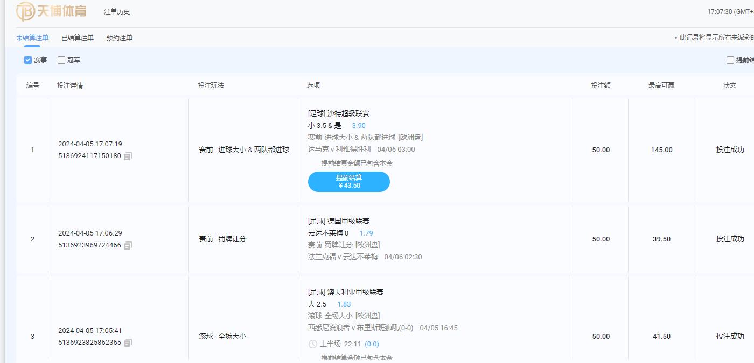This screenshot has height=363, width=754.
Task: Click the 最高可赢 column header
Action: click(661, 85)
